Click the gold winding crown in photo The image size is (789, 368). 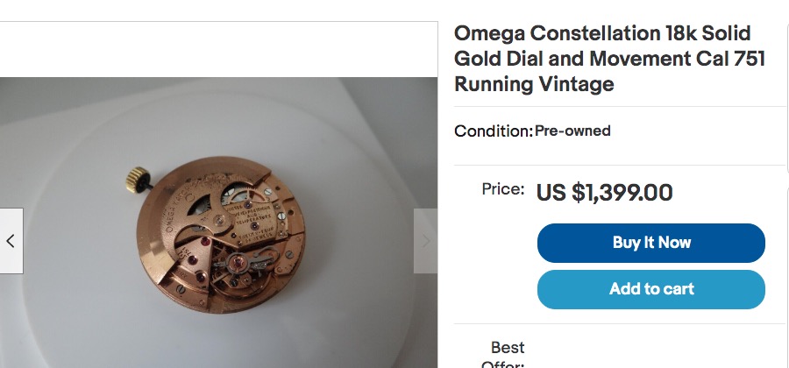(x=139, y=177)
